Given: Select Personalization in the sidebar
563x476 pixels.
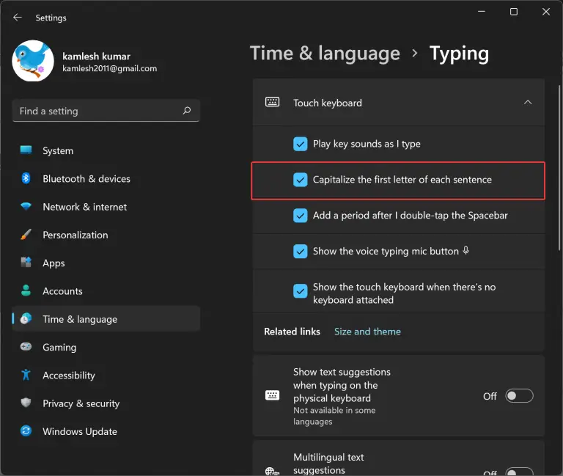Looking at the screenshot, I should (x=106, y=235).
